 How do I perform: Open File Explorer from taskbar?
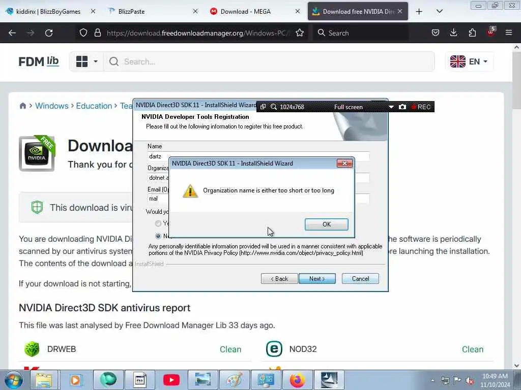[44, 380]
